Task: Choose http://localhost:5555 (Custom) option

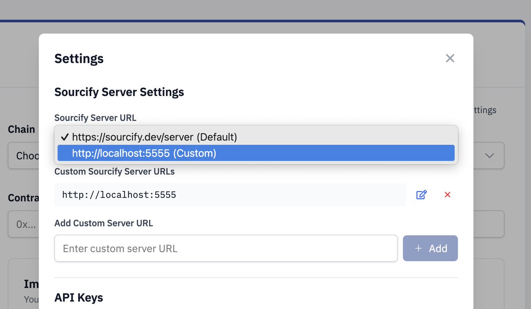Action: coord(256,153)
